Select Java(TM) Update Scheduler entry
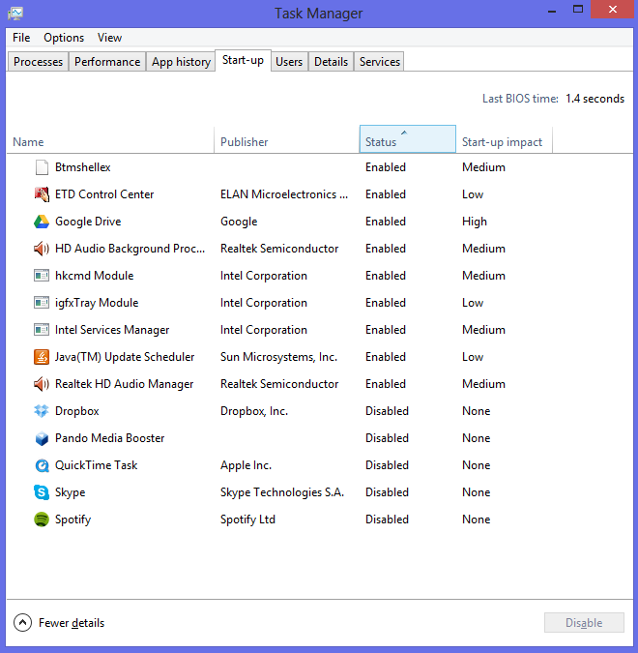The image size is (638, 653). tap(125, 357)
